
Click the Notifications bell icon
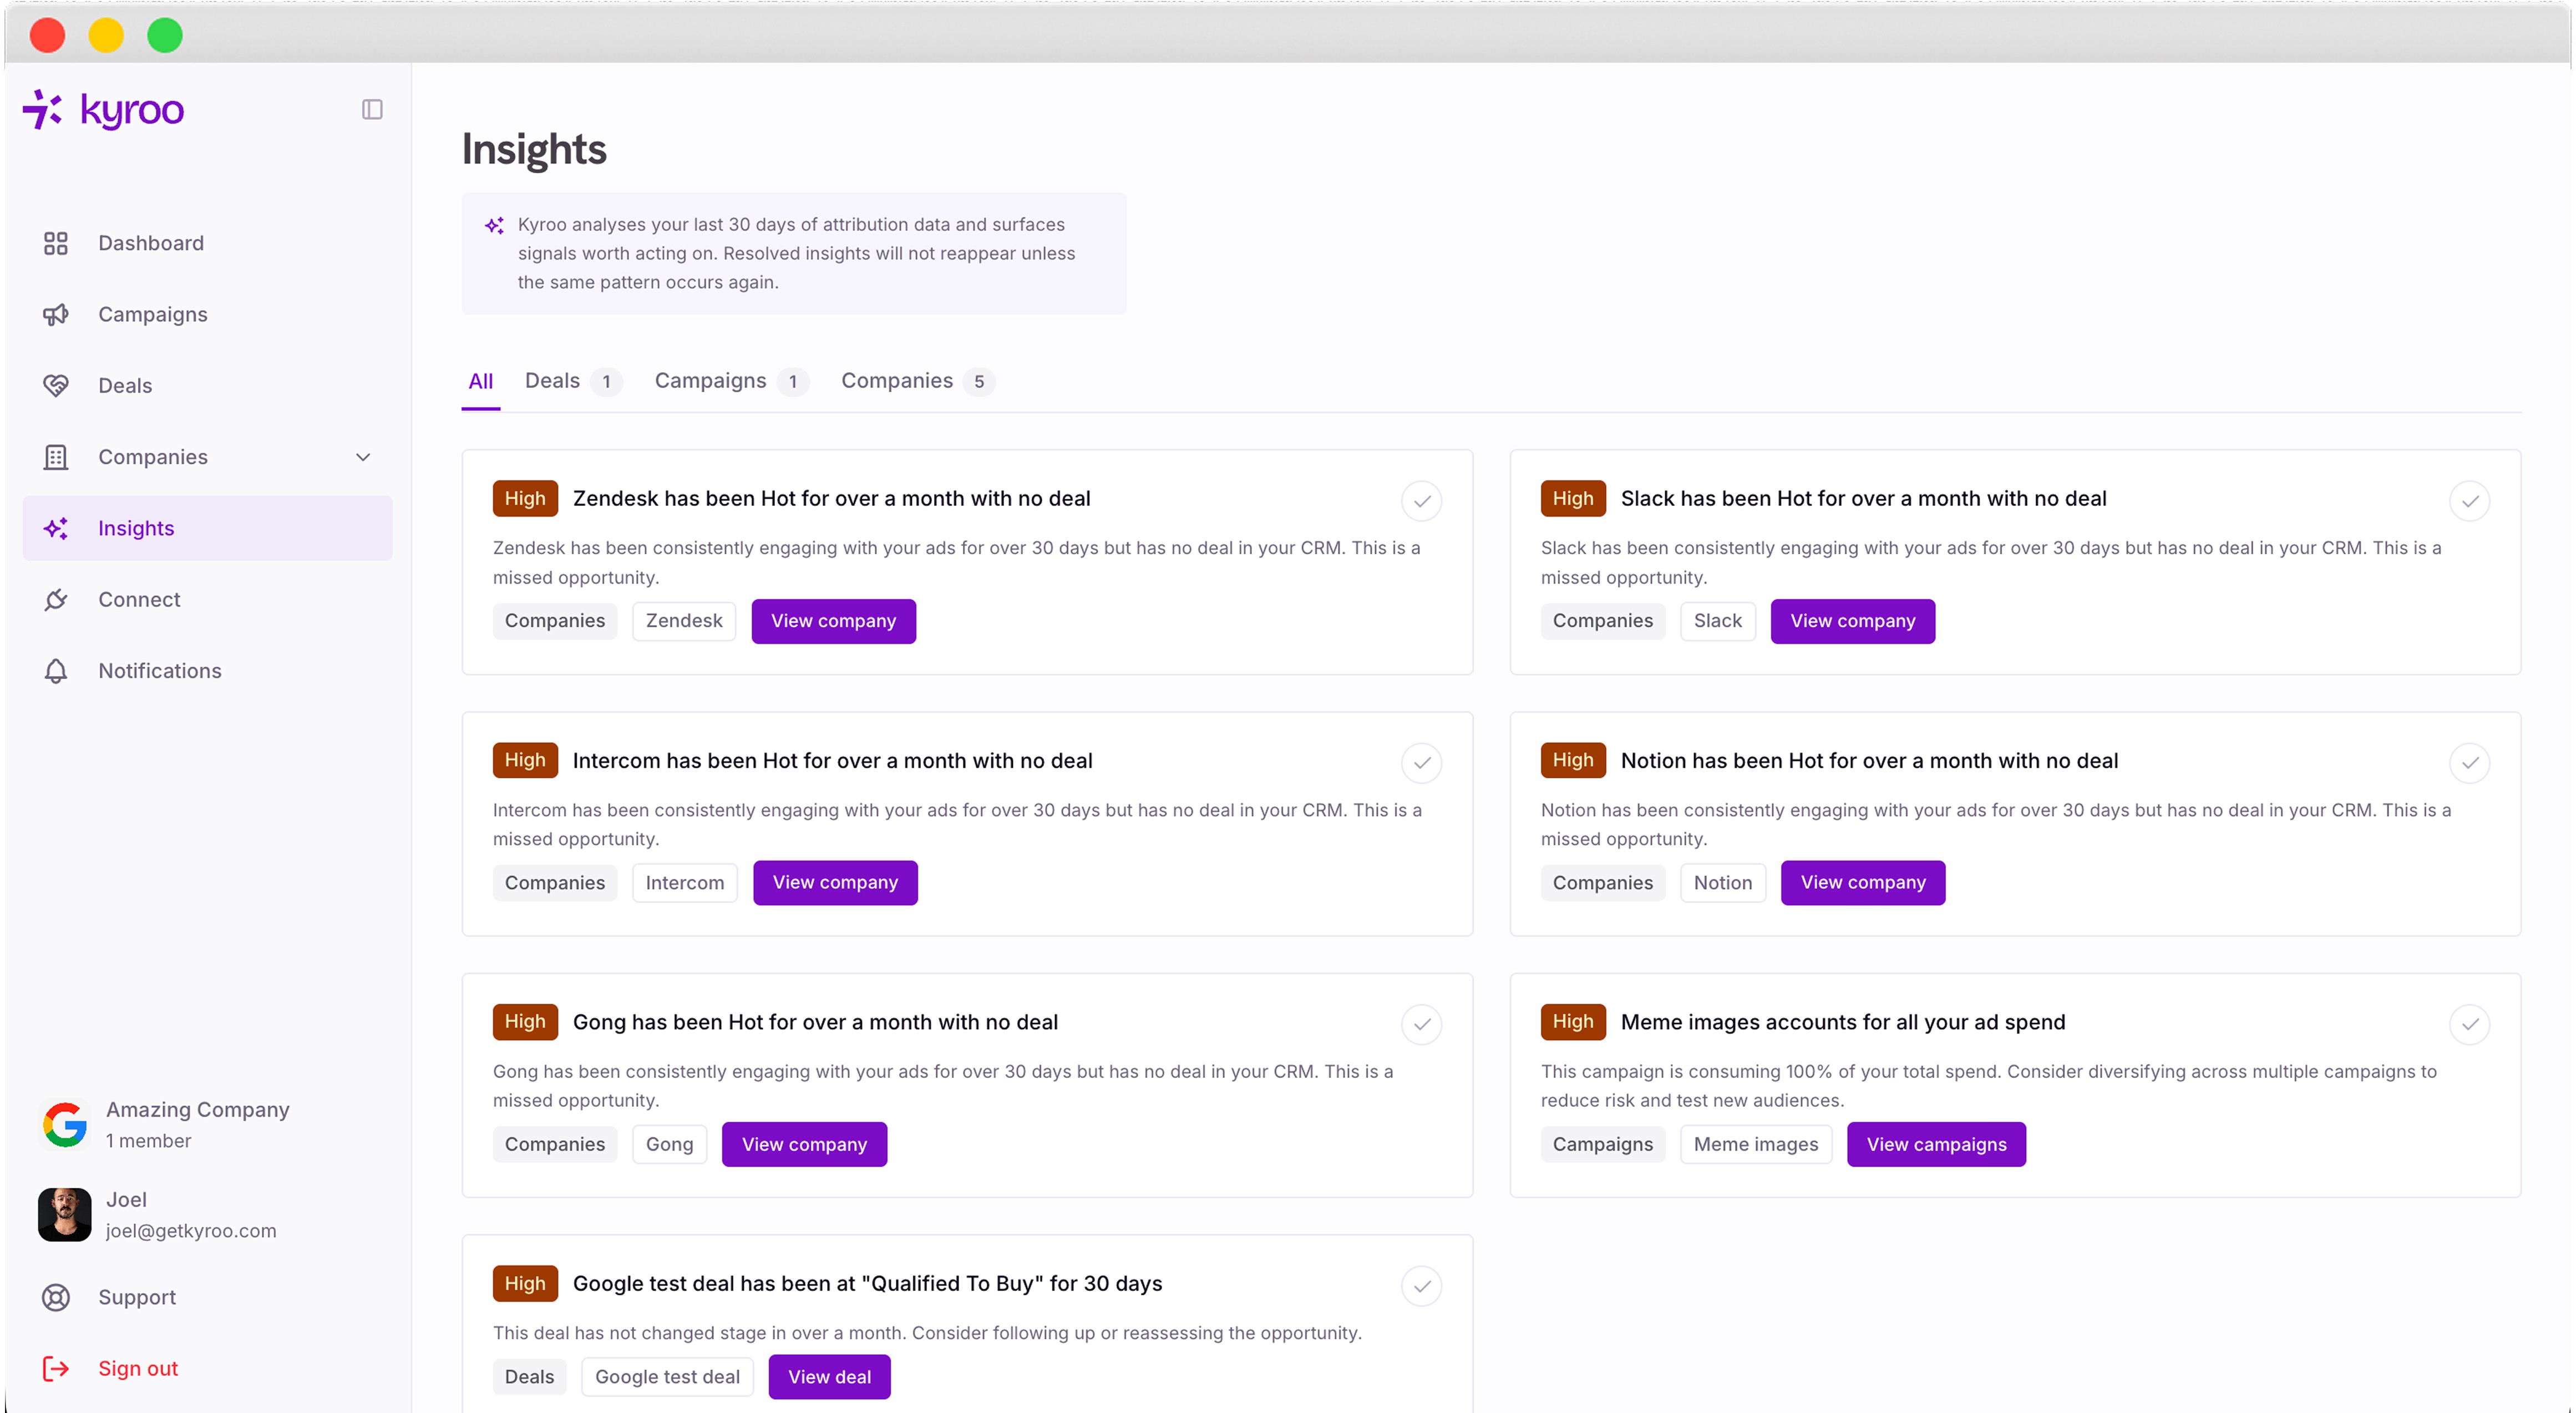coord(56,671)
